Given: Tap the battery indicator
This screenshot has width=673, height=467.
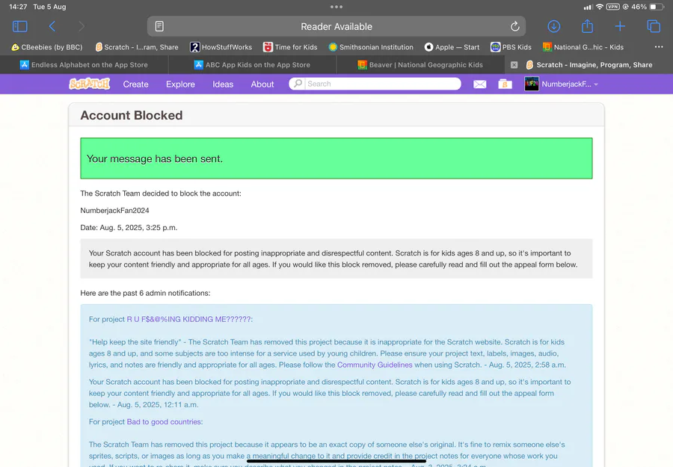Looking at the screenshot, I should click(x=657, y=7).
